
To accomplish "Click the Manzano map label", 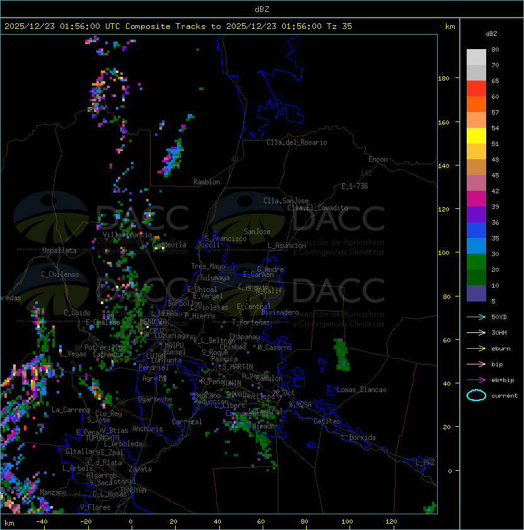I will (x=53, y=492).
